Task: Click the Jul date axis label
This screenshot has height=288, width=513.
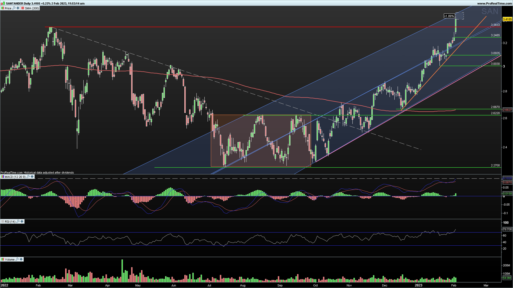Action: 209,285
